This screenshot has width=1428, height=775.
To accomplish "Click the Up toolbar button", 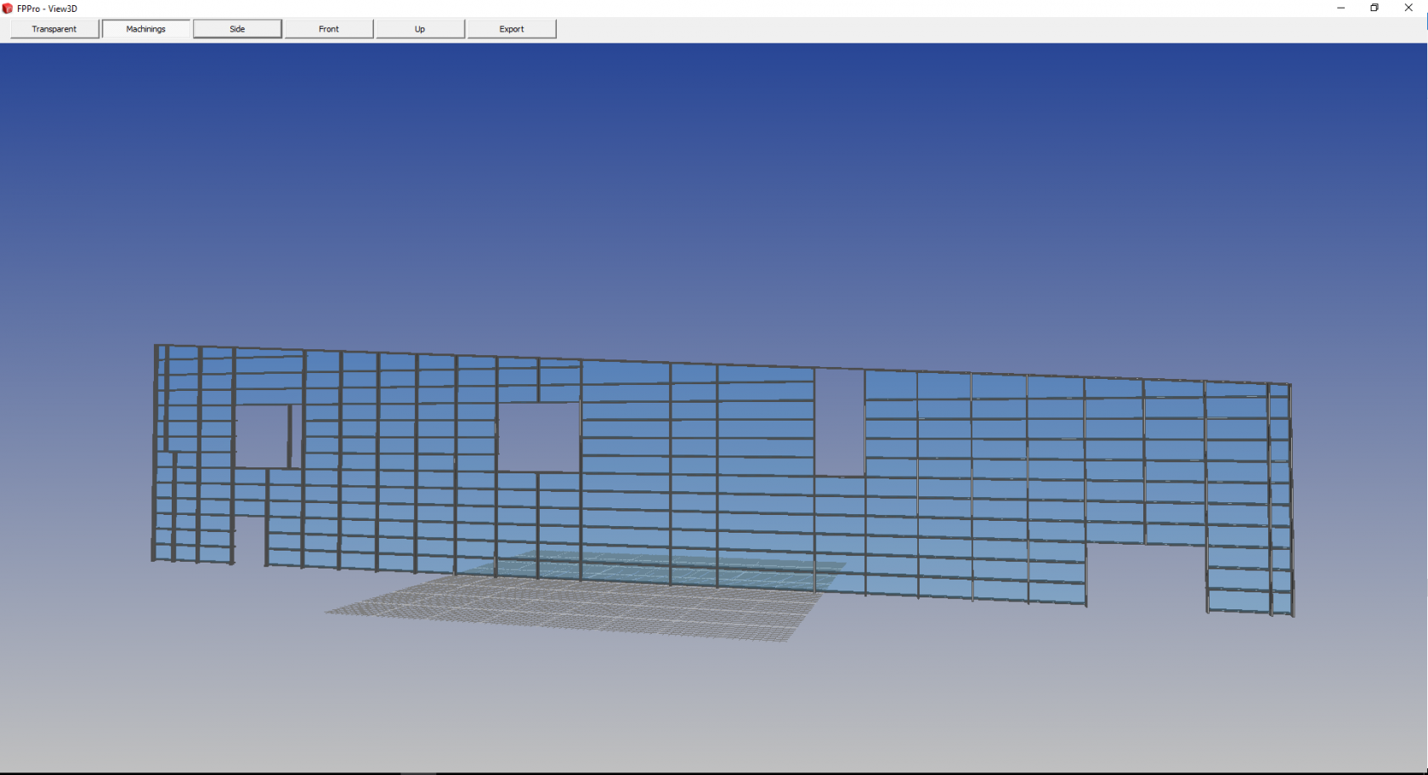I will tap(419, 28).
